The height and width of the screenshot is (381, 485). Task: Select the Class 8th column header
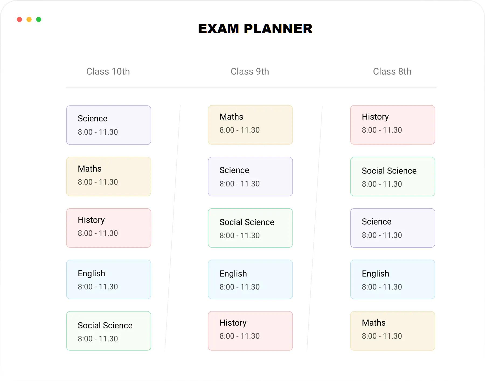(x=392, y=72)
